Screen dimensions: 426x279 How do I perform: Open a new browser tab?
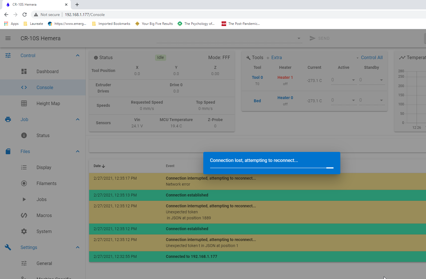tap(77, 5)
